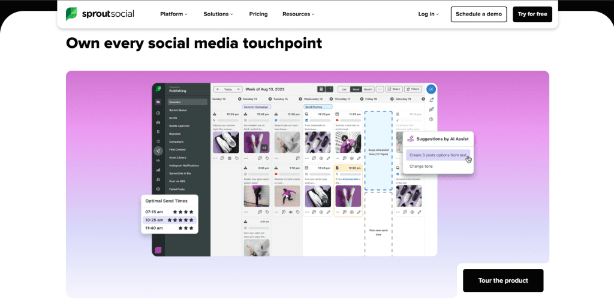This screenshot has height=302, width=614.
Task: Click the plus icon beside Monday 14
Action: tap(240, 99)
